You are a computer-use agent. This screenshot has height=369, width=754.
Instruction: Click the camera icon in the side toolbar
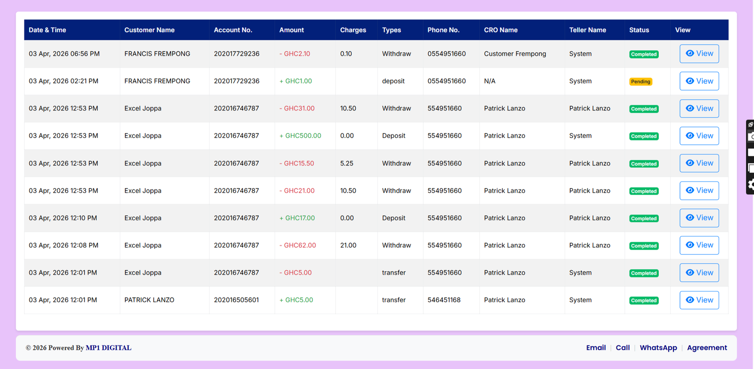(x=751, y=137)
